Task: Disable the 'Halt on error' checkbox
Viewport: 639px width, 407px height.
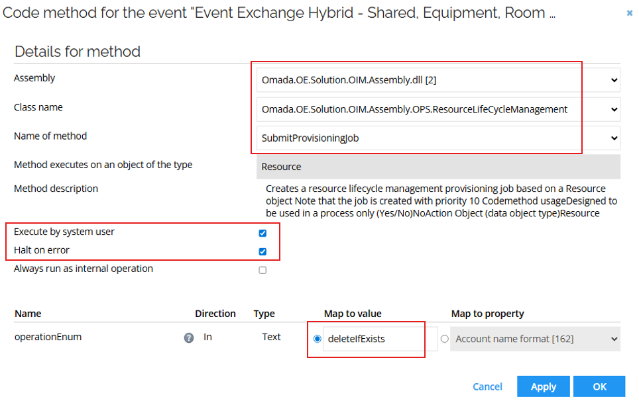Action: (x=262, y=251)
